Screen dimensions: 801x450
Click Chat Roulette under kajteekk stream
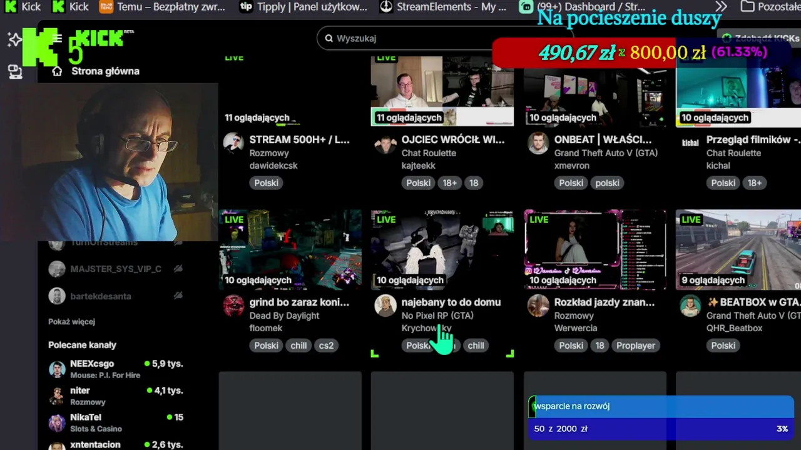[x=429, y=153]
